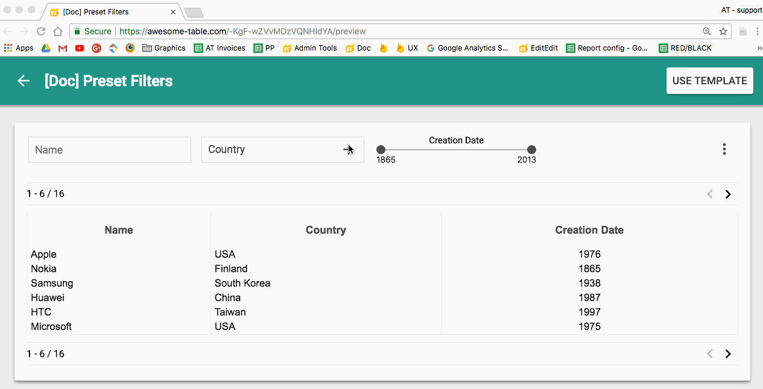Click the zoom magnifier in address bar

[x=707, y=31]
